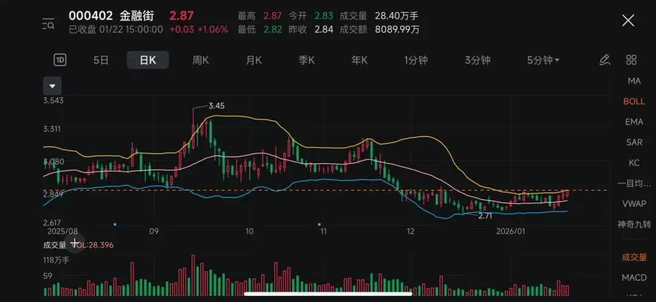Enable the 神奇九转 indicator
This screenshot has width=656, height=302.
tap(634, 224)
